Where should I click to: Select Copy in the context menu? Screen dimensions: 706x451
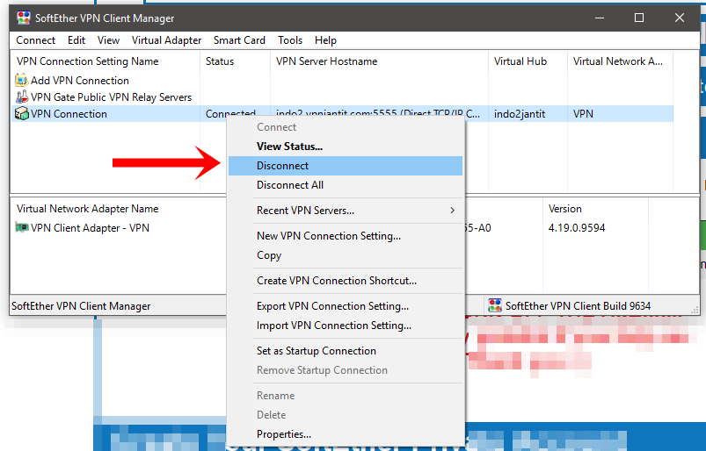point(346,255)
